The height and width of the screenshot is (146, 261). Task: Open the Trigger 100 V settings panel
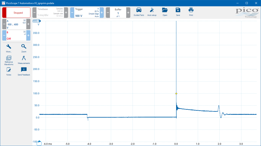87,13
